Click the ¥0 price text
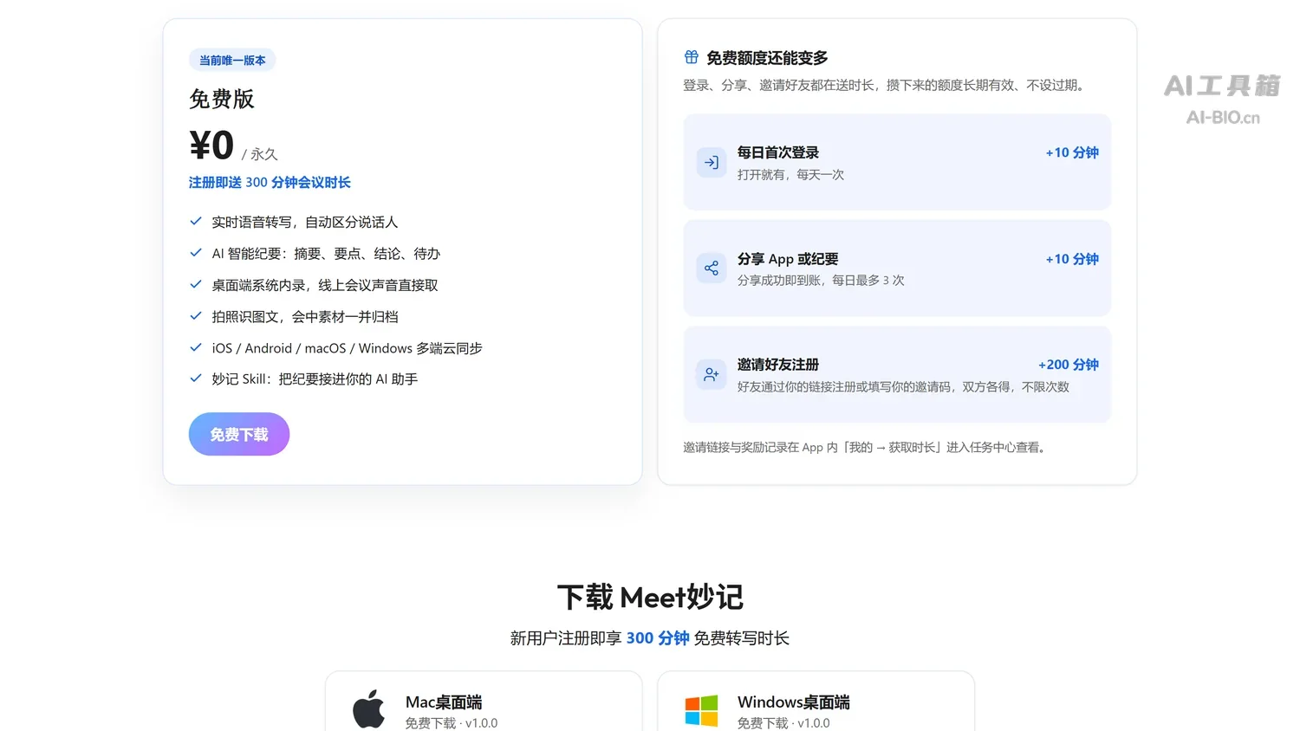 pos(211,145)
